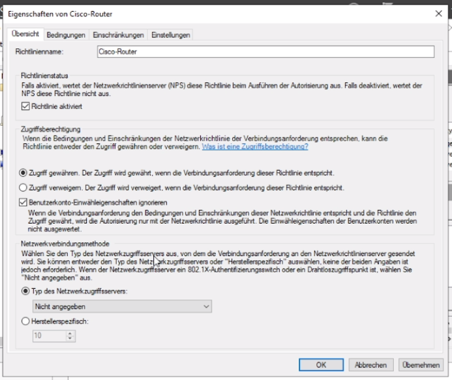Select Typ des Netzwerkzugriffsservers radio button
Viewport: 452px width, 380px height.
tap(25, 291)
